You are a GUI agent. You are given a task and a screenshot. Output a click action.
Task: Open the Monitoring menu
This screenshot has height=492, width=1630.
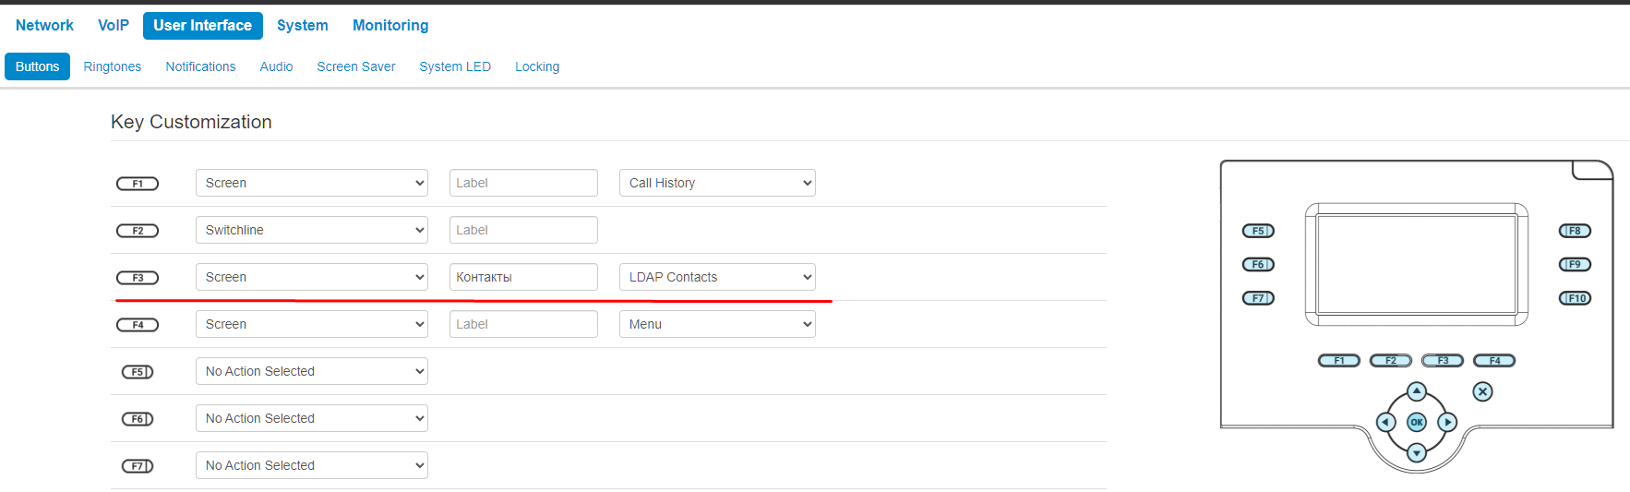tap(390, 26)
